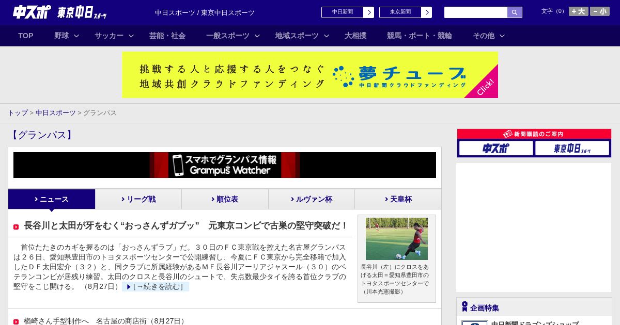Select the ニュース tab
The width and height of the screenshot is (620, 325).
52,199
